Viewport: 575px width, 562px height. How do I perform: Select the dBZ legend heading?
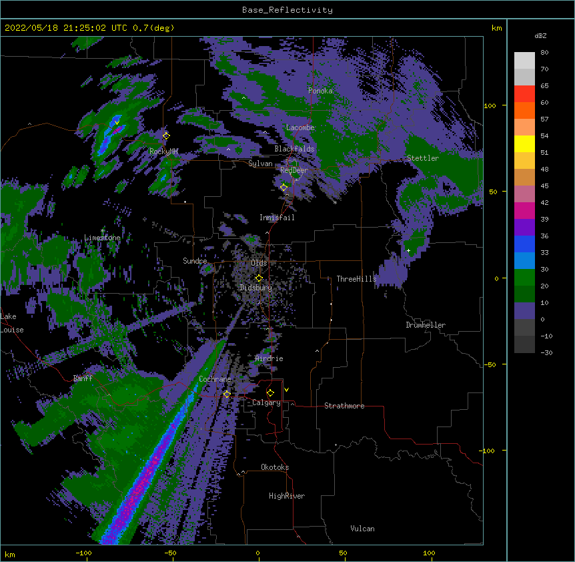(x=540, y=35)
